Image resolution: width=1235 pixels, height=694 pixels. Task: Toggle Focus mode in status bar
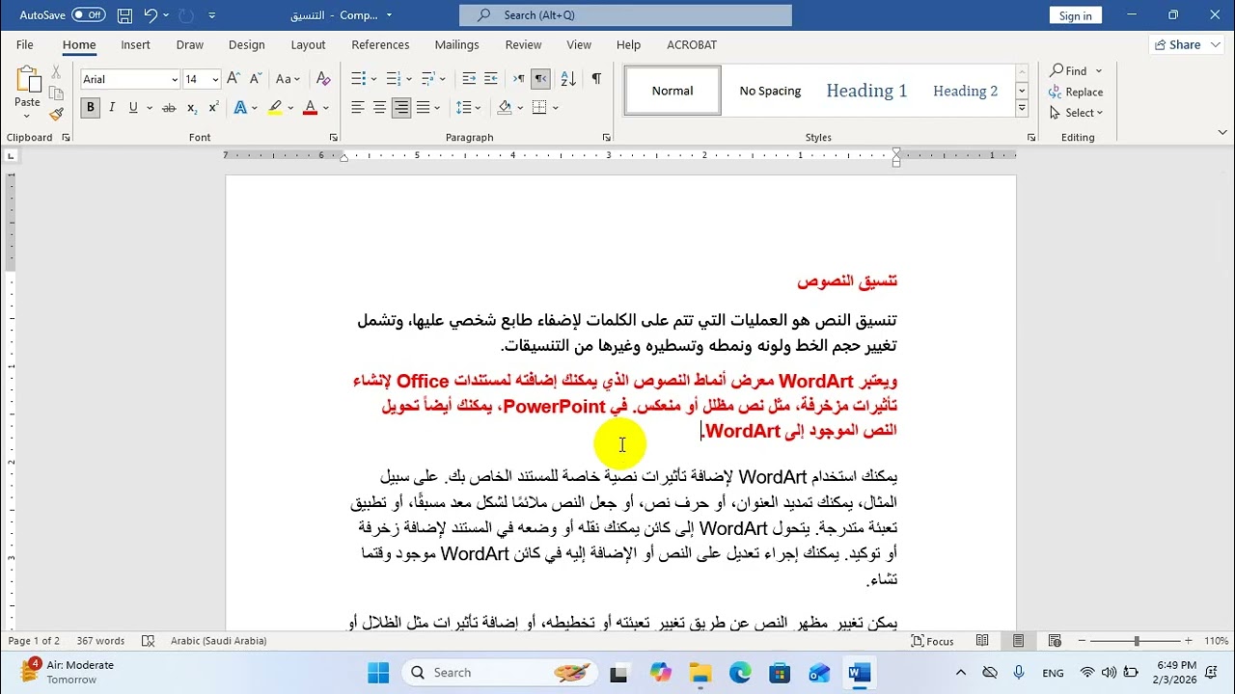933,641
